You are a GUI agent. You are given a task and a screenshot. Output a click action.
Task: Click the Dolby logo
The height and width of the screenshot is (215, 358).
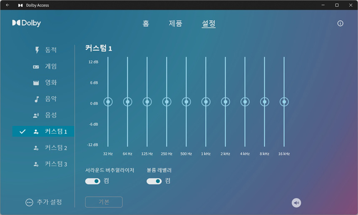click(x=26, y=23)
